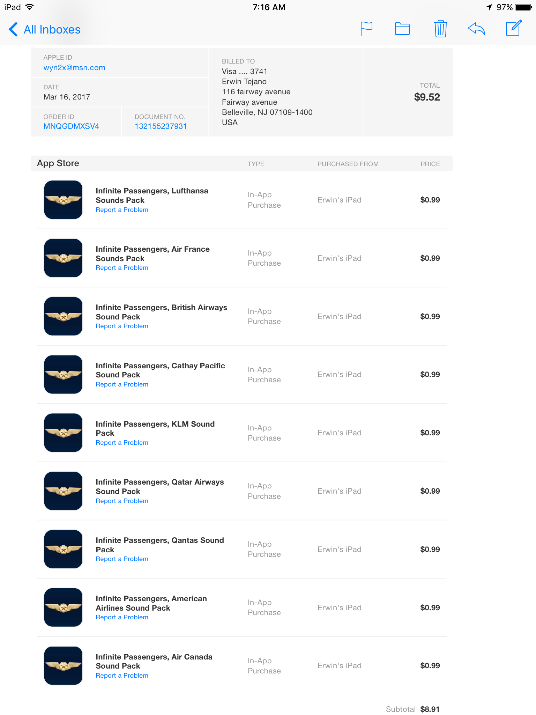Report a Problem for American Airlines pack
Screen dimensions: 536x715
tap(122, 617)
